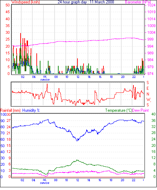This screenshot has width=157, height=190.
Task: Click the sunrise marker under bottom graph
Action: pos(44,183)
